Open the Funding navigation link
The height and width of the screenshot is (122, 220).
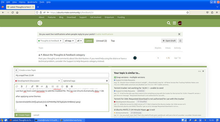point(121,17)
